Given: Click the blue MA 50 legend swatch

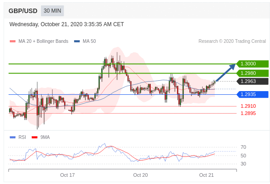Looking at the screenshot, I should click(x=77, y=41).
